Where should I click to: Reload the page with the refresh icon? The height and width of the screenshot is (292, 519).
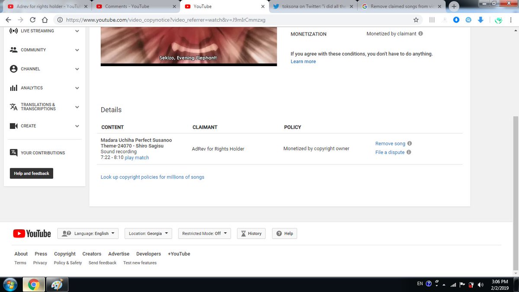(32, 20)
